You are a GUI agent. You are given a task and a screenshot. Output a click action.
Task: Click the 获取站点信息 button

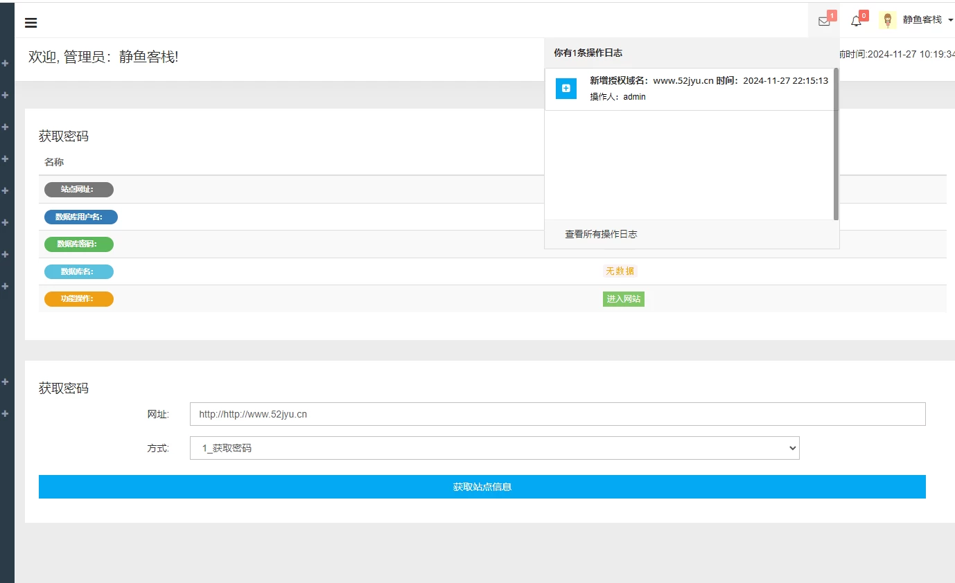click(x=482, y=487)
